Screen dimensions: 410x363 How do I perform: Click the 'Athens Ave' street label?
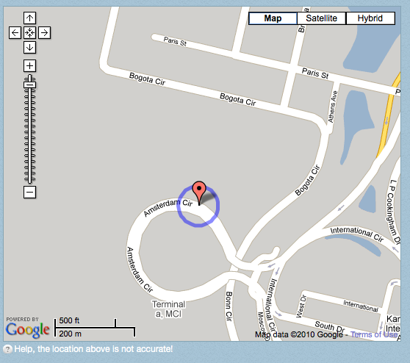coord(333,107)
